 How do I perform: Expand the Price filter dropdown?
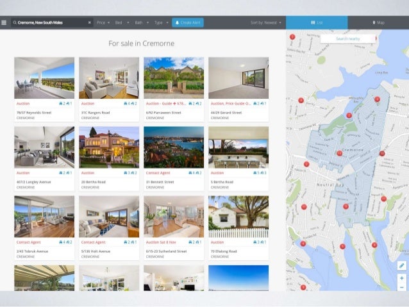pos(103,22)
